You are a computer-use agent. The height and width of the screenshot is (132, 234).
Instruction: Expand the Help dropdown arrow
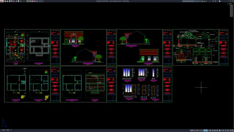[x=221, y=1]
